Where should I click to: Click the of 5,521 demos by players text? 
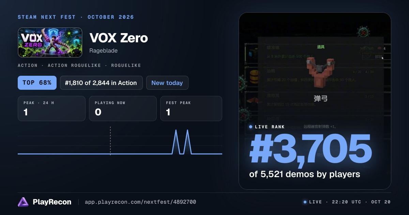[305, 174]
